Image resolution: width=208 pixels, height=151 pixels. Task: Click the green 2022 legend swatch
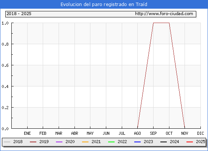click(112, 142)
